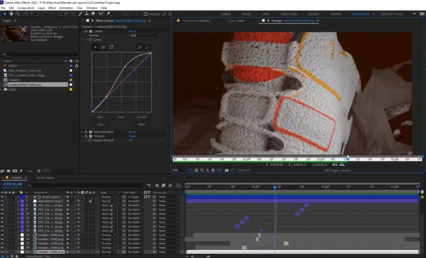
Task: Expand the Hue/Saturation effect properties
Action: (83, 132)
